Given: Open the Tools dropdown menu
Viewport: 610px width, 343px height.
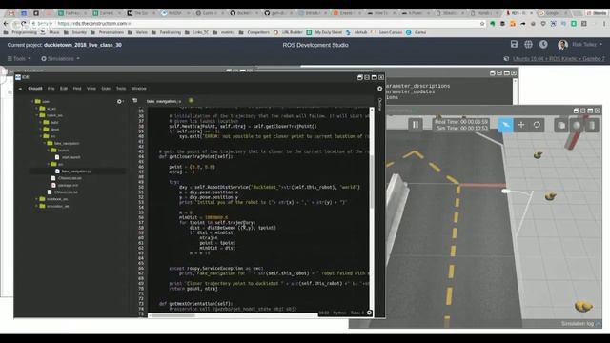Looking at the screenshot, I should click(19, 59).
